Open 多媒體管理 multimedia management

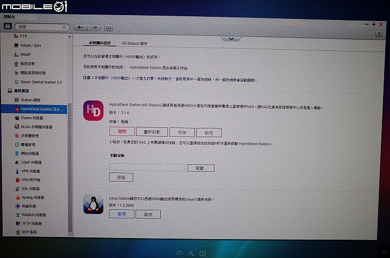27,136
